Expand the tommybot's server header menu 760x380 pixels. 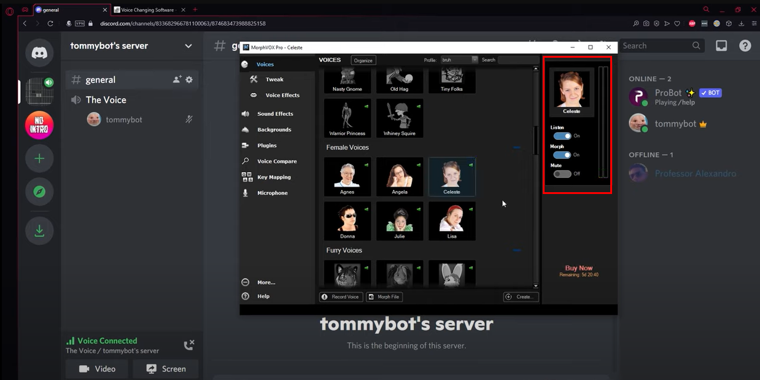pos(188,46)
